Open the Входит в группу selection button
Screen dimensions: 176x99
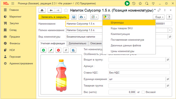(x=168, y=60)
